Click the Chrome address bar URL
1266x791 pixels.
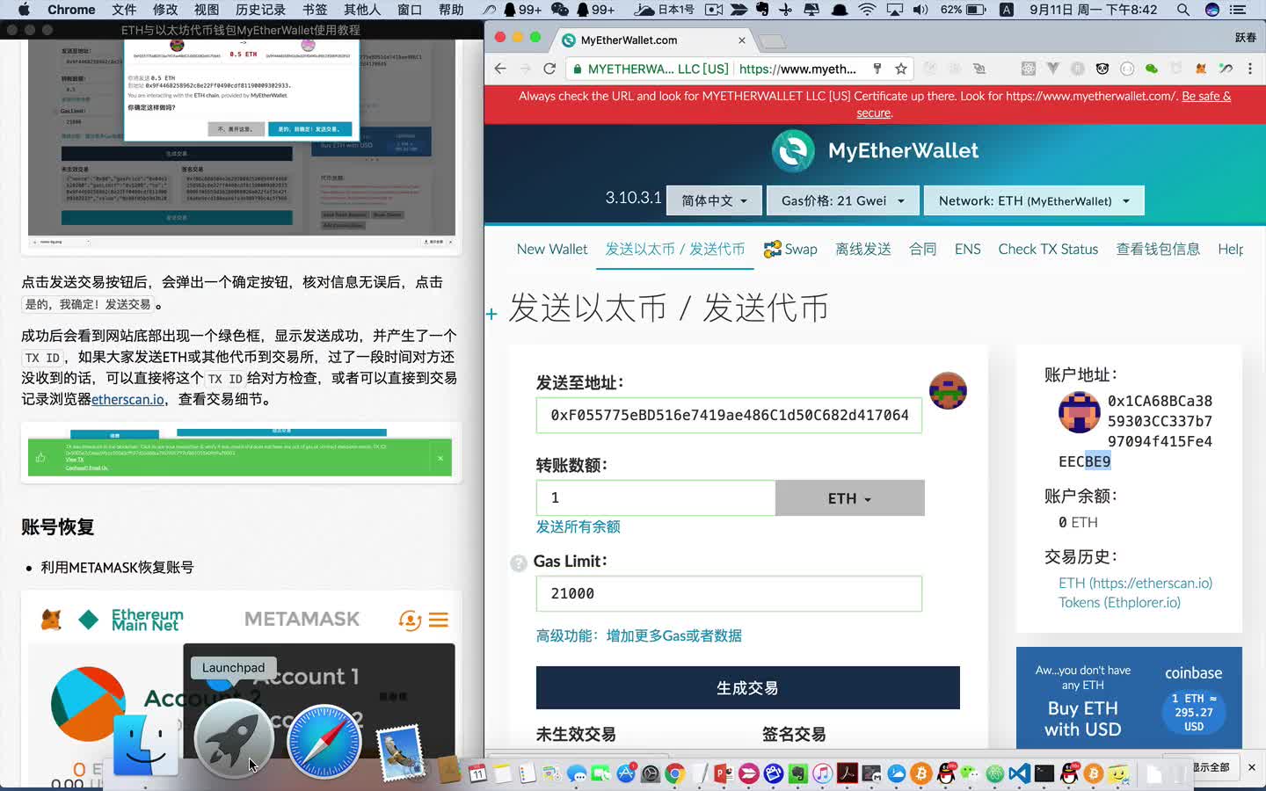[797, 69]
